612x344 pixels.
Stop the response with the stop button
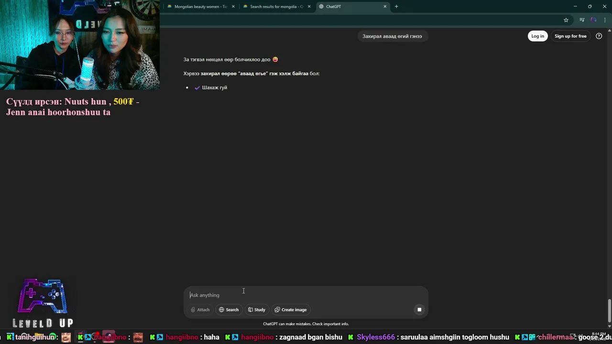[419, 310]
